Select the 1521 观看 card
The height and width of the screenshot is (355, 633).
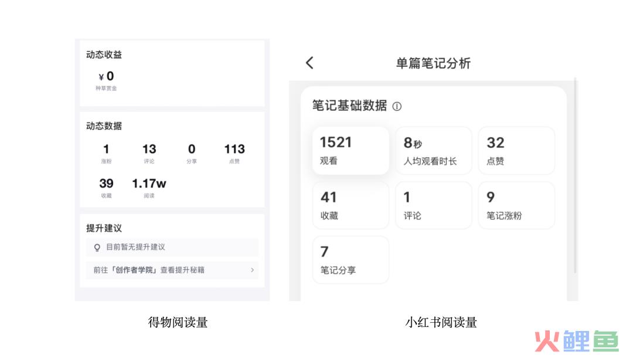[x=351, y=151]
